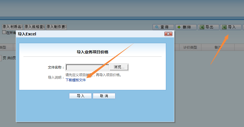Image resolution: width=244 pixels, height=127 pixels.
Task: Click the 共0页 pagination text
Action: (11, 58)
